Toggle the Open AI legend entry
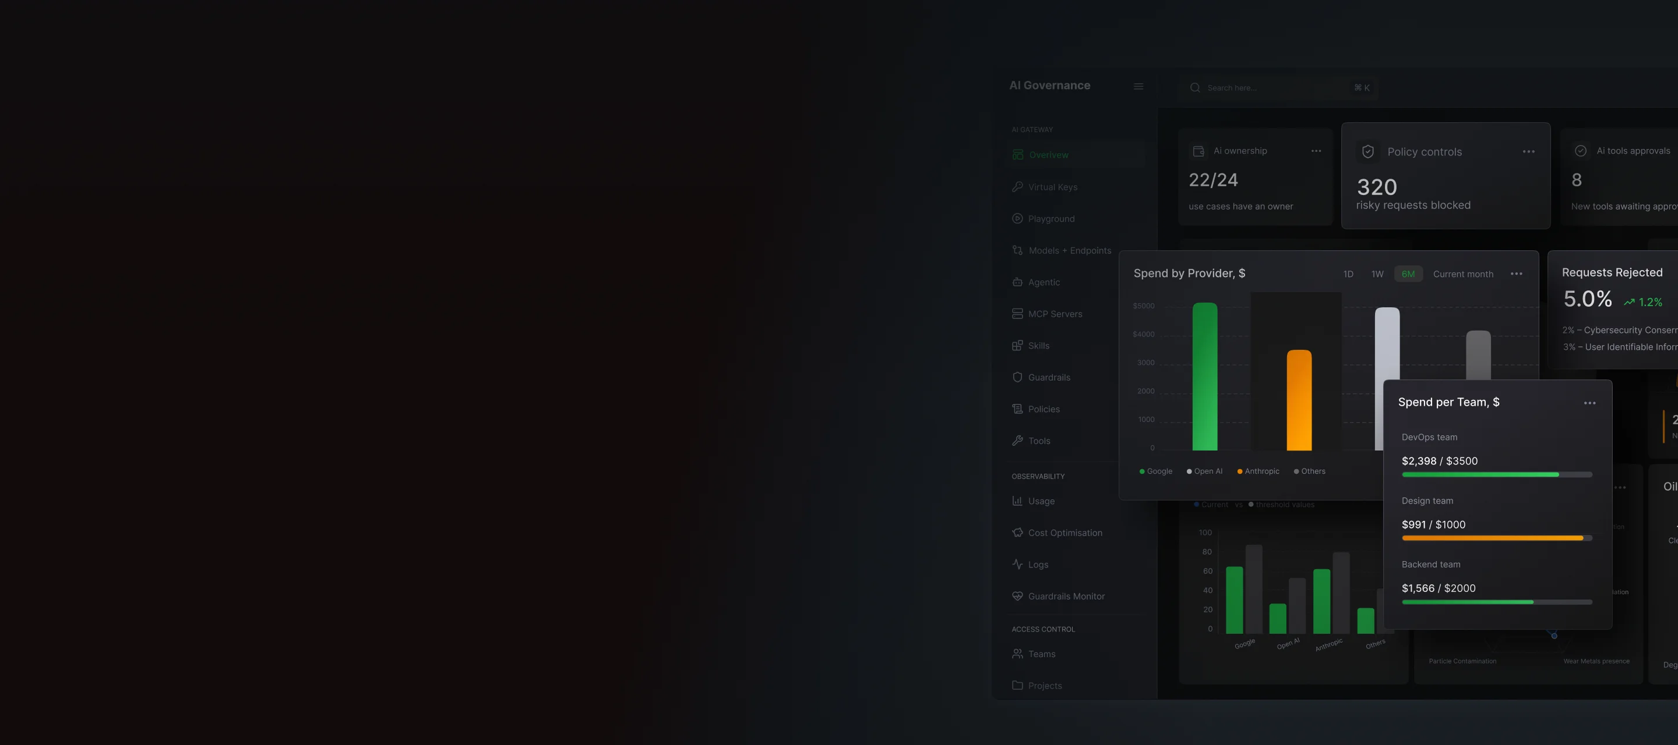This screenshot has height=745, width=1678. (1204, 471)
